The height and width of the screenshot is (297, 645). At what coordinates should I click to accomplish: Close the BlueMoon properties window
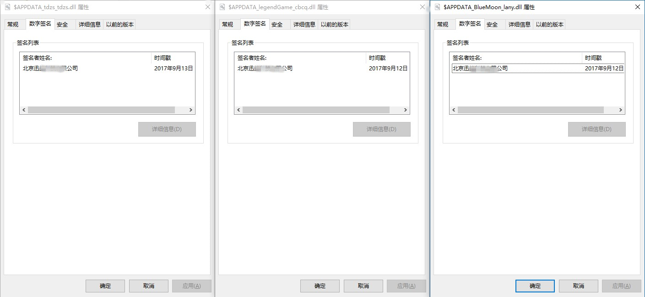pos(637,7)
